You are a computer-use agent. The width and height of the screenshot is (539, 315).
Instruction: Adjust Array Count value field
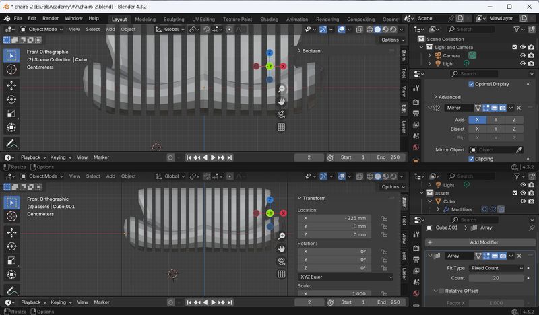pos(496,278)
